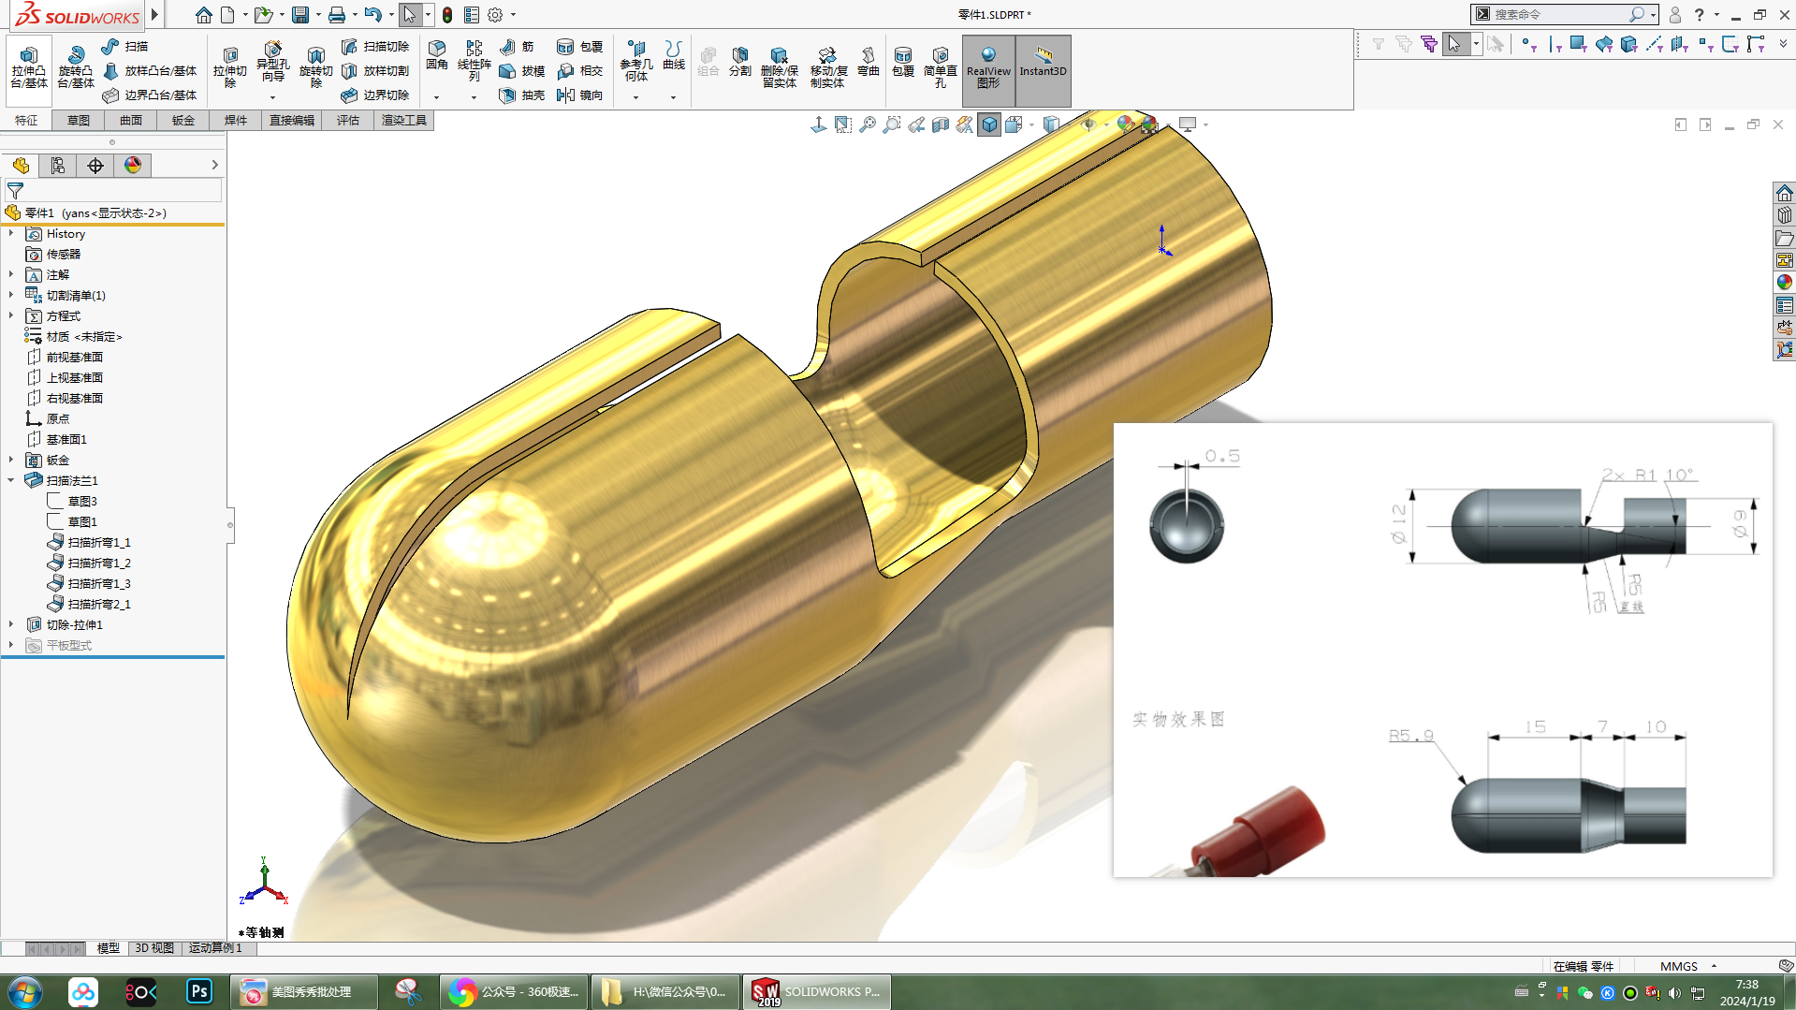1796x1010 pixels.
Task: Select the 筋 rib tool
Action: (x=518, y=46)
